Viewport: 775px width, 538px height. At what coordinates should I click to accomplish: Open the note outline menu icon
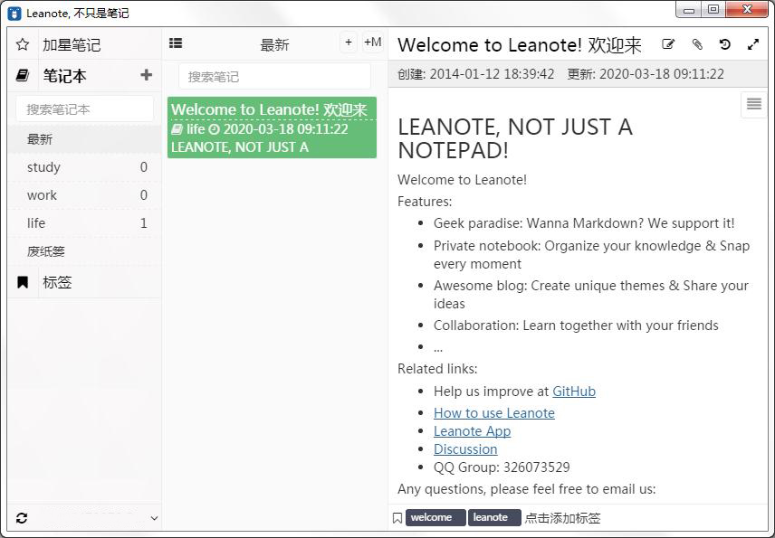(x=753, y=105)
